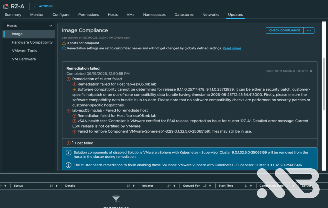This screenshot has width=328, height=208.
Task: Filter the Initiator column
Action: (x=174, y=186)
